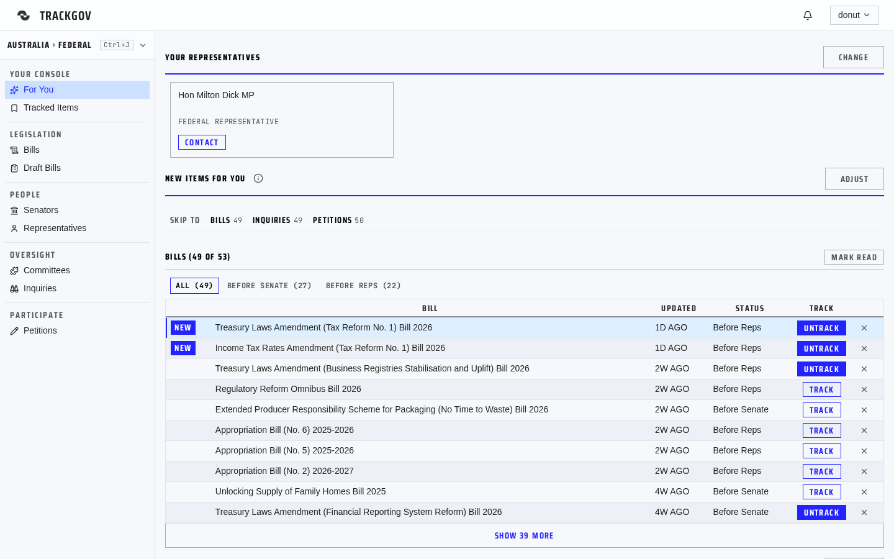Viewport: 894px width, 559px height.
Task: Dismiss the Appropriation Bill (No. 5) row
Action: tap(864, 451)
